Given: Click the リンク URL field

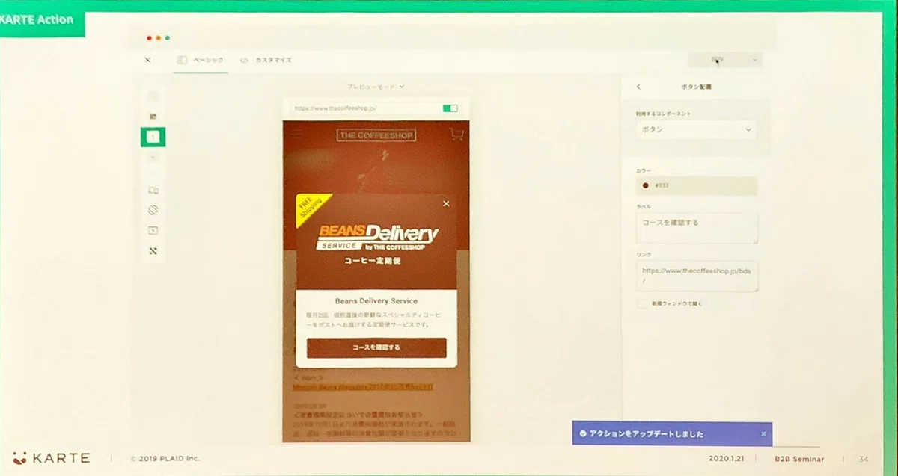Looking at the screenshot, I should [697, 276].
